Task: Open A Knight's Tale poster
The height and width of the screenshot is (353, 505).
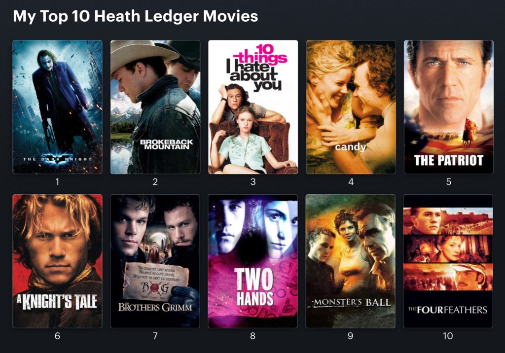Action: tap(57, 261)
